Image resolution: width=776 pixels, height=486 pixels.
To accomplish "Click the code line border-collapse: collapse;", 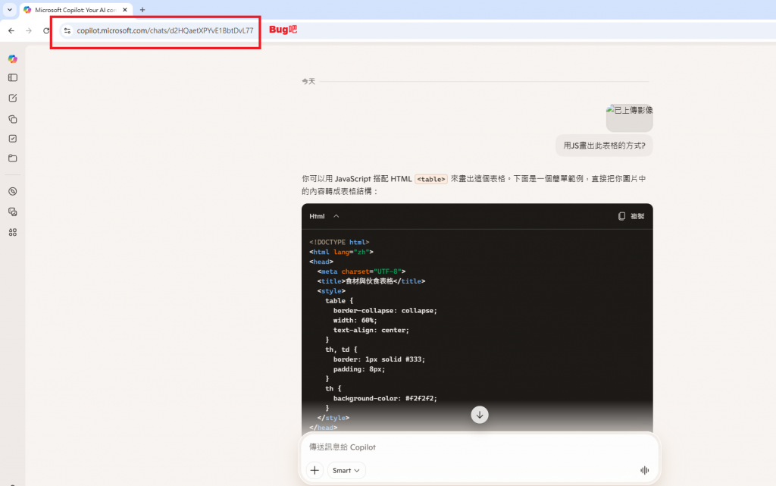I will pos(385,311).
